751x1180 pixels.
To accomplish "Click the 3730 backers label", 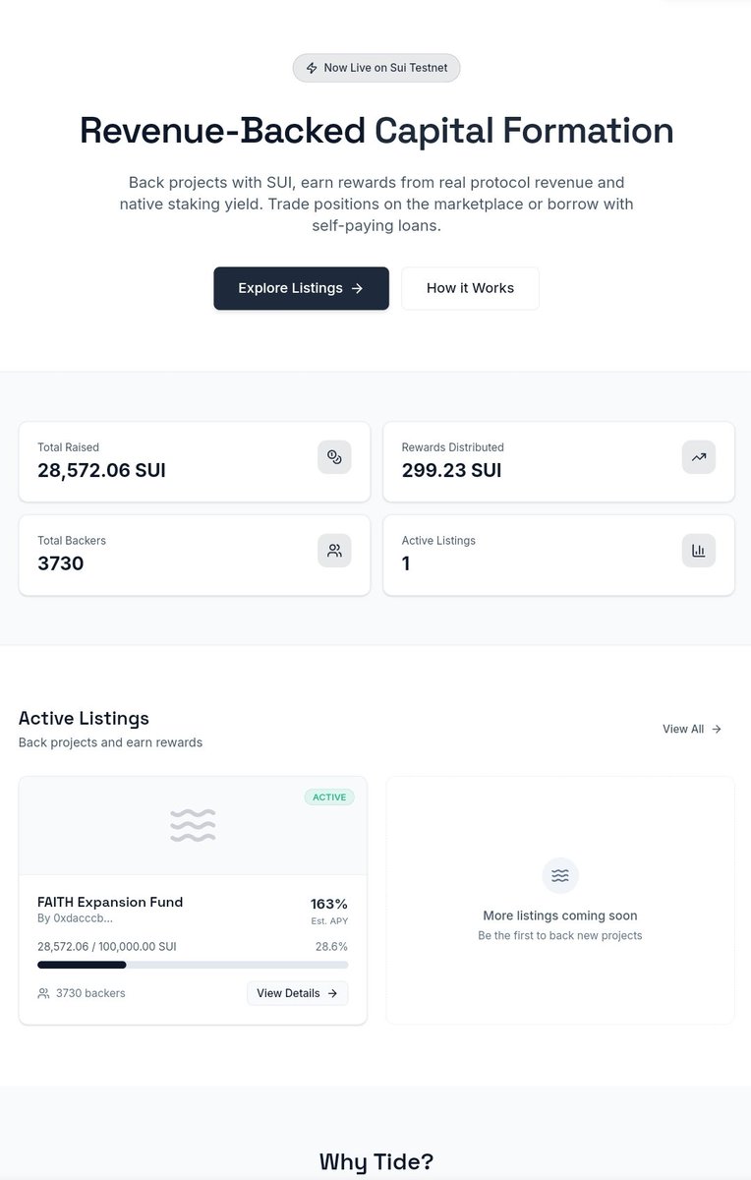I will click(90, 993).
